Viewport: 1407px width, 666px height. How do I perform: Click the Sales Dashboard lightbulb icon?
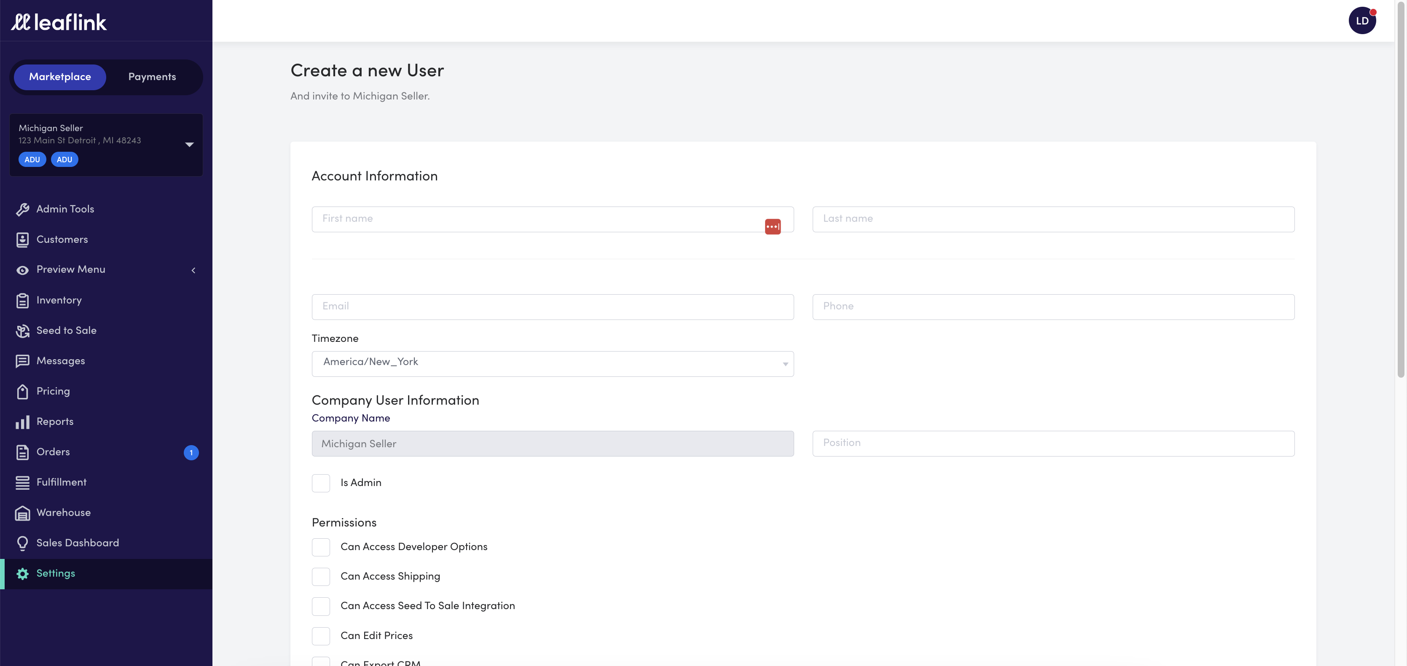pos(22,543)
